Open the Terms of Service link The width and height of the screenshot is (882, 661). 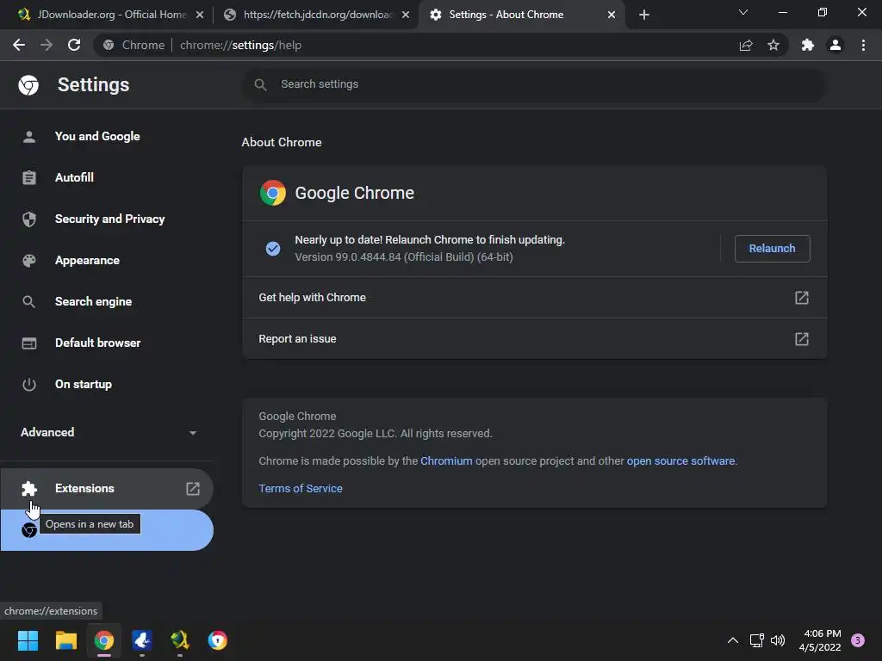(x=301, y=489)
